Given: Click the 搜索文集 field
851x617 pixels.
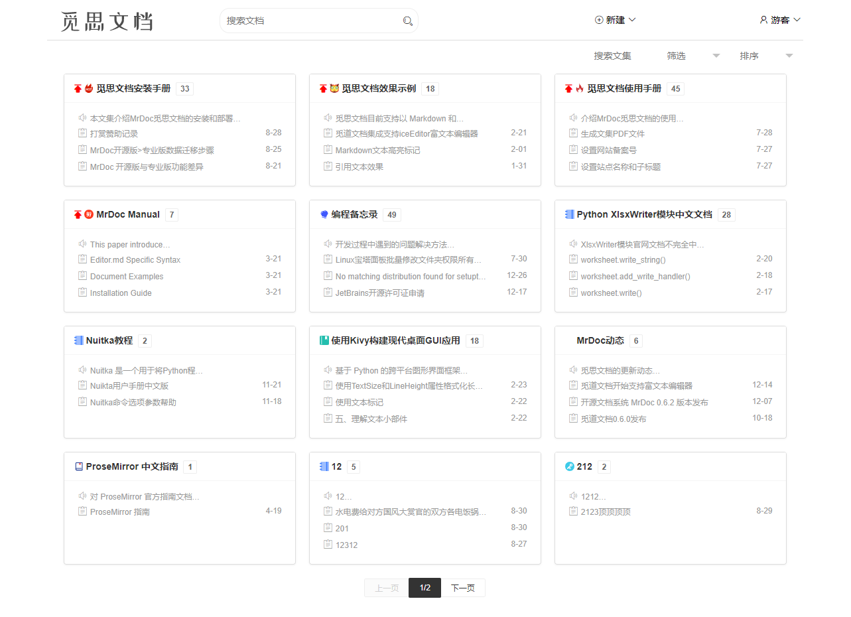Looking at the screenshot, I should (612, 56).
